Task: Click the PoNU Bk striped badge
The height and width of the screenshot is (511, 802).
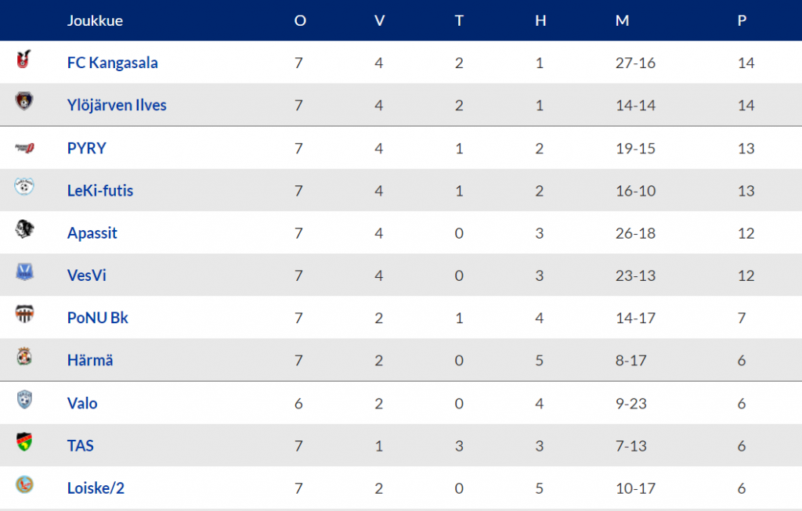Action: [x=24, y=314]
